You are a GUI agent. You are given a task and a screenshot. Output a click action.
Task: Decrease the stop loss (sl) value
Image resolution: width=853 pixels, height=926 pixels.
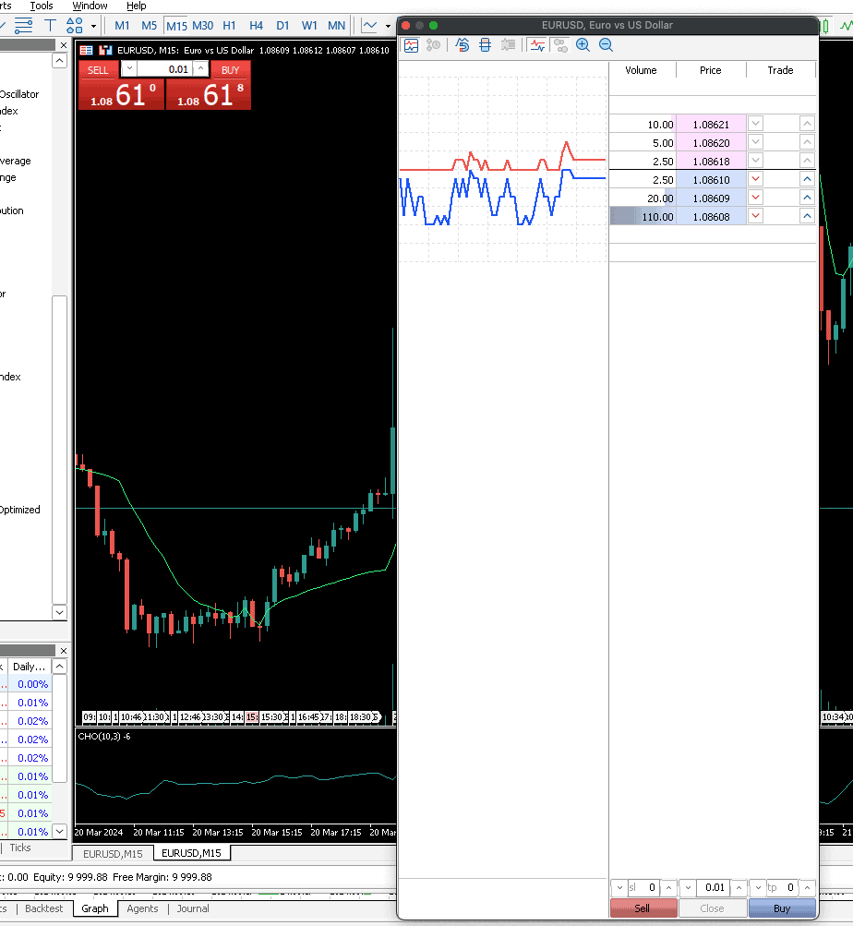[619, 887]
